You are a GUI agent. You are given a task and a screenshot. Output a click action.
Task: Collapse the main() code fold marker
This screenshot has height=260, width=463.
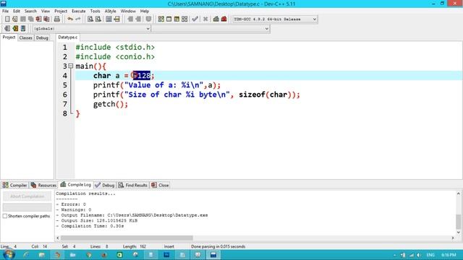71,66
